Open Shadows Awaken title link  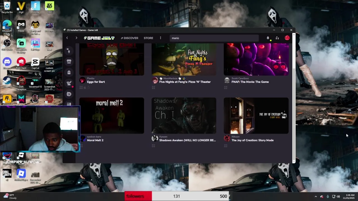click(187, 140)
